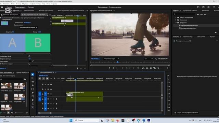The height and width of the screenshot is (123, 219).
Task: Select the Pen tool
Action: [x=33, y=93]
